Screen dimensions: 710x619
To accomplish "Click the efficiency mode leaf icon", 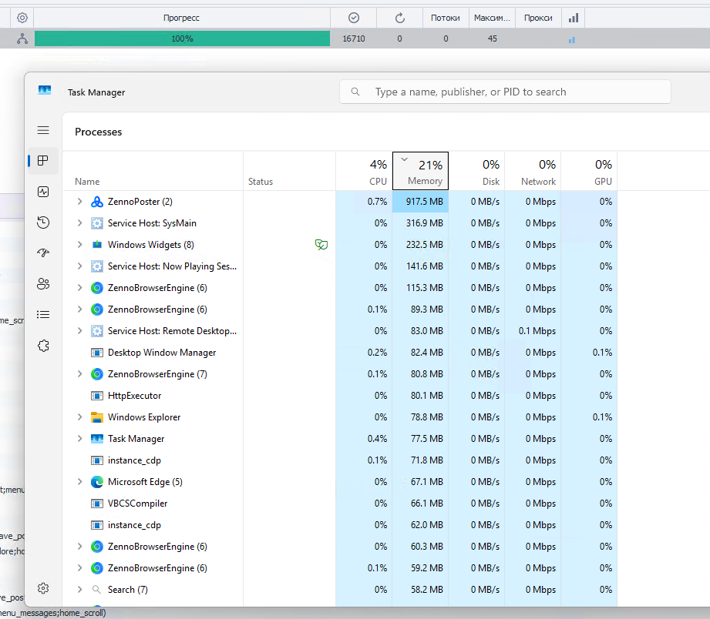I will click(321, 245).
